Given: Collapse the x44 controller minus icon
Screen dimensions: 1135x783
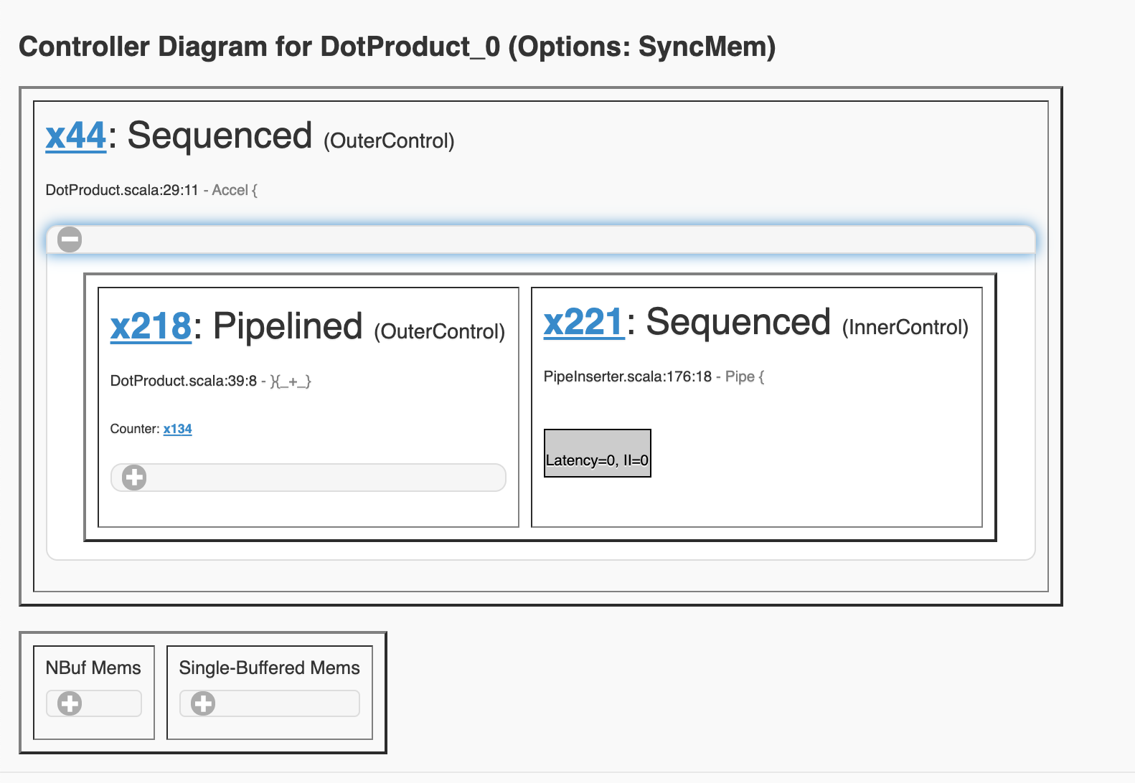Looking at the screenshot, I should tap(70, 239).
